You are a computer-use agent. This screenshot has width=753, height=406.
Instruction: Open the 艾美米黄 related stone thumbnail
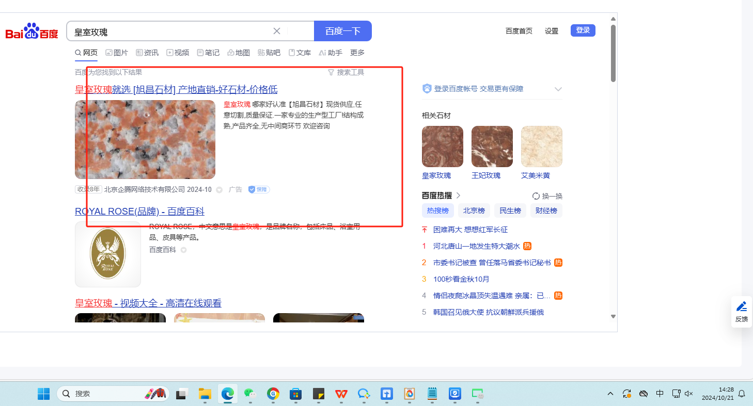(542, 147)
